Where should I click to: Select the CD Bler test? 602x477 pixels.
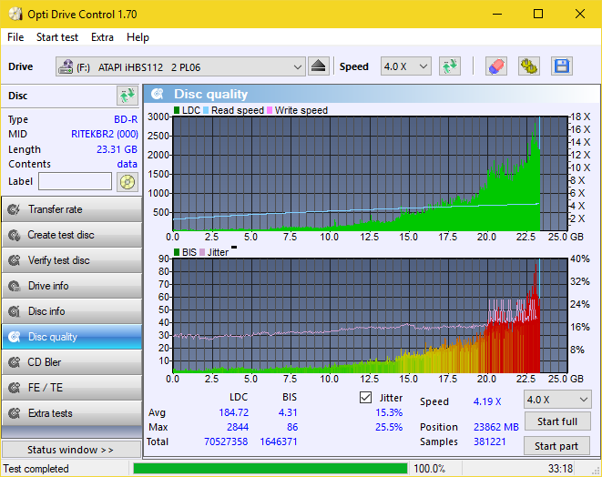71,362
